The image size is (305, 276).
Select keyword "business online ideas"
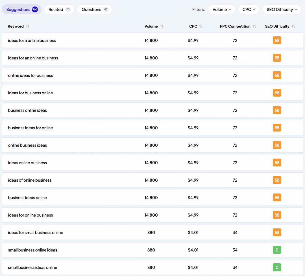(x=27, y=110)
